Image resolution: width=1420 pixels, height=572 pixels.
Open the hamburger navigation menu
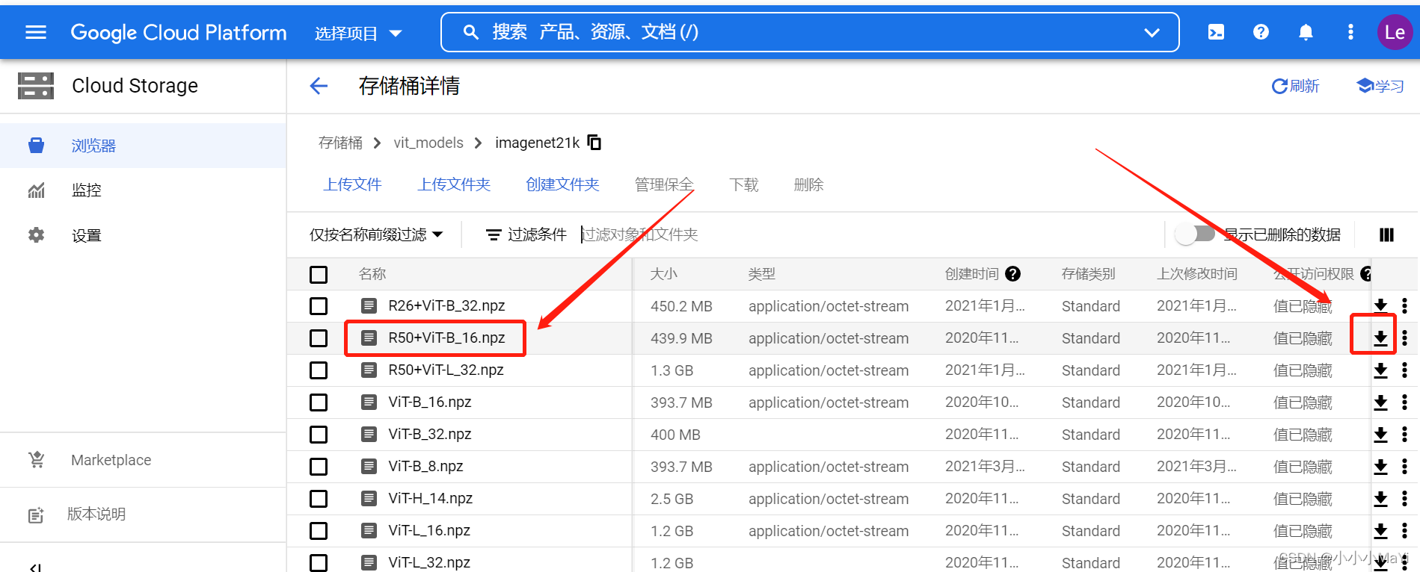click(36, 32)
